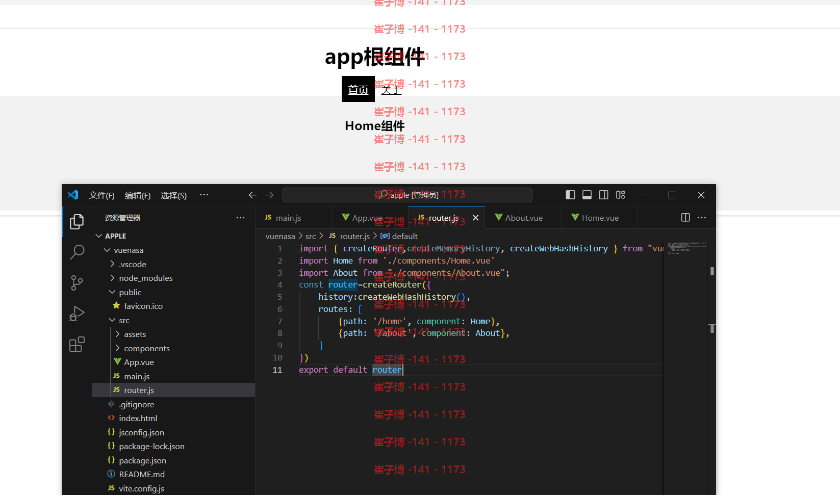
Task: Click the command center search box
Action: (x=407, y=195)
